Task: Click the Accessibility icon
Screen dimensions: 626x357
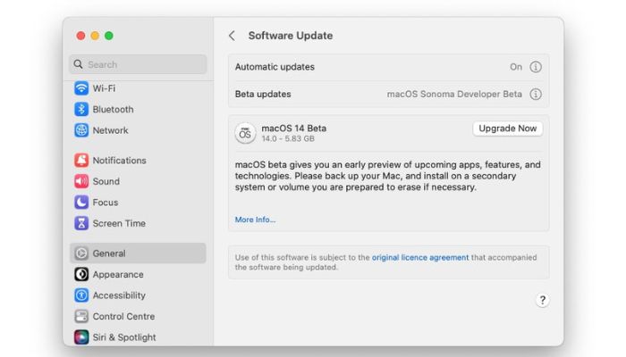Action: coord(81,295)
